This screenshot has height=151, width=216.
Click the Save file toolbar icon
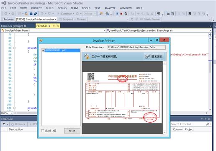tap(31, 14)
